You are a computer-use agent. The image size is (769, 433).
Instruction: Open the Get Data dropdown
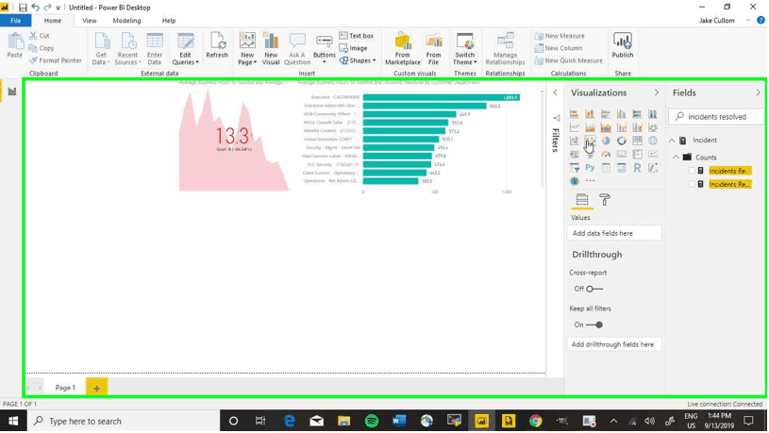pyautogui.click(x=101, y=49)
